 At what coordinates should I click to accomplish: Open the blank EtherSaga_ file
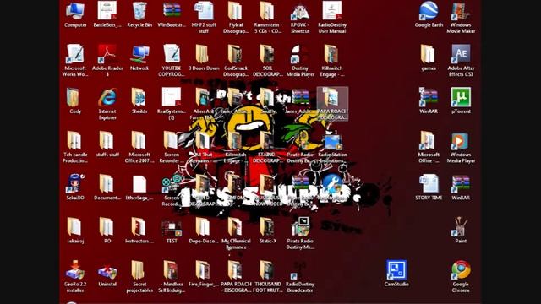[x=139, y=184]
